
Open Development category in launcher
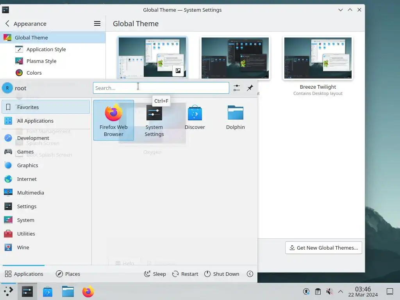[x=46, y=138]
